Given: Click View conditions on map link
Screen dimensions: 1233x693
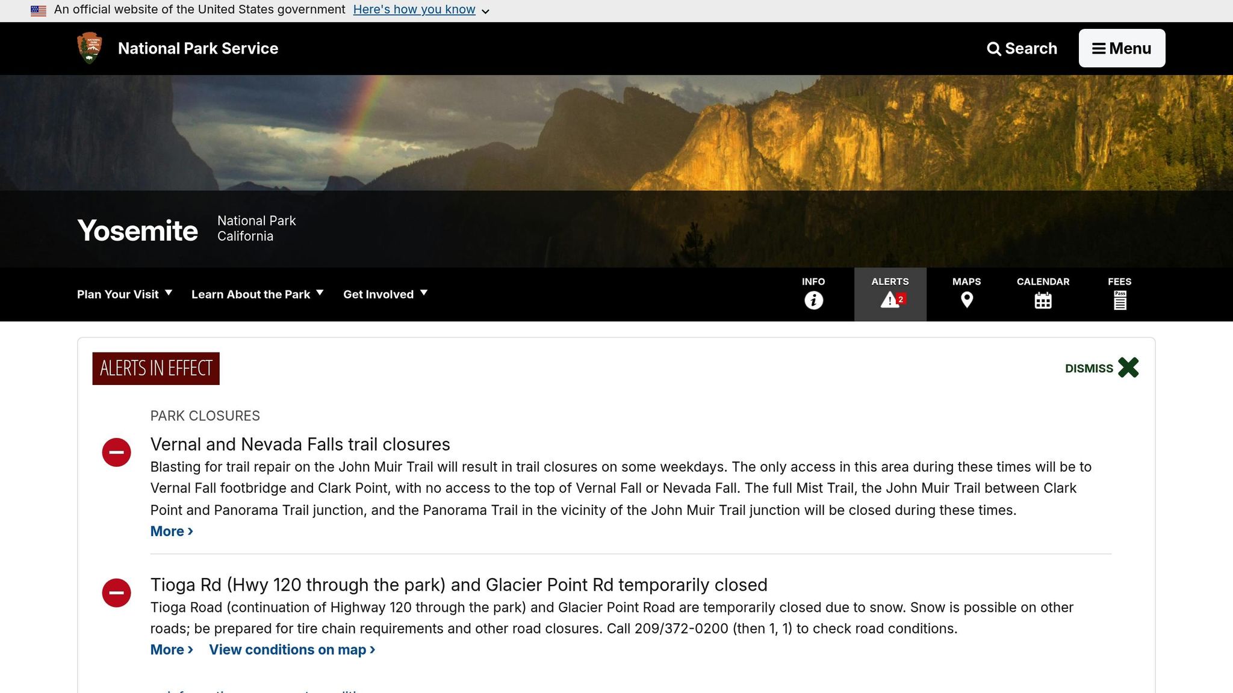Looking at the screenshot, I should point(292,650).
